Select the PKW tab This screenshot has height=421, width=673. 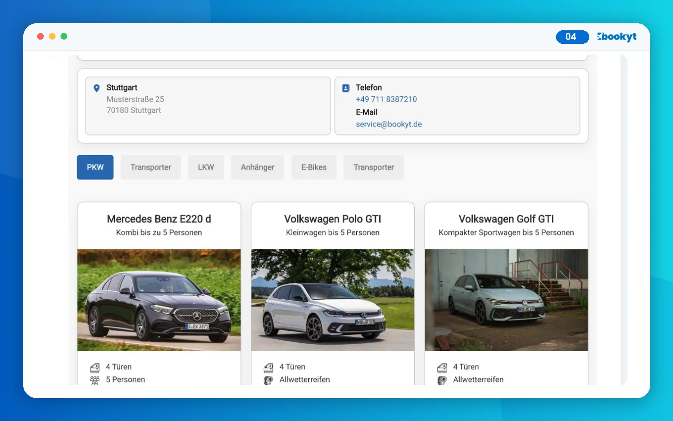pos(95,167)
